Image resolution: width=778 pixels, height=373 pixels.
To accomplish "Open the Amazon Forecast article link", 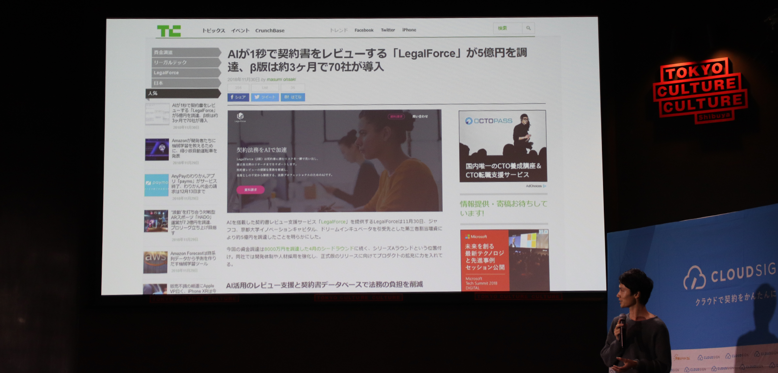I will (193, 258).
